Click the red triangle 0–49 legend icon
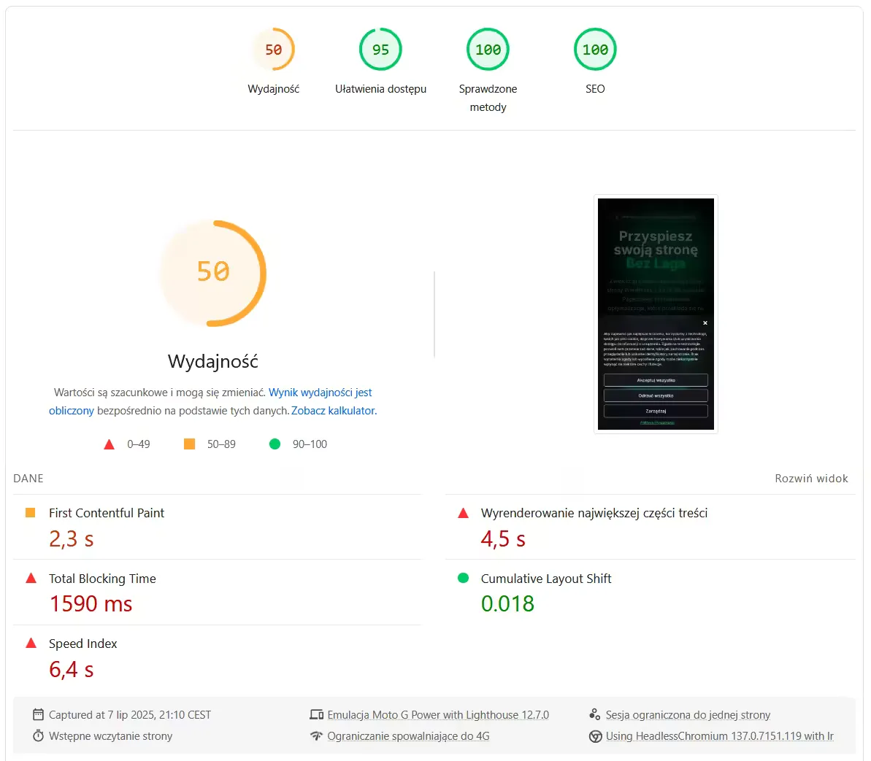 point(109,444)
